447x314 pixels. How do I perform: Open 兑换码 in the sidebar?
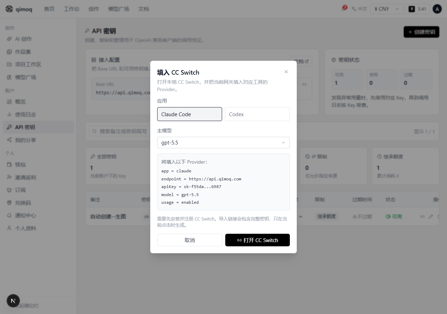pos(38,203)
